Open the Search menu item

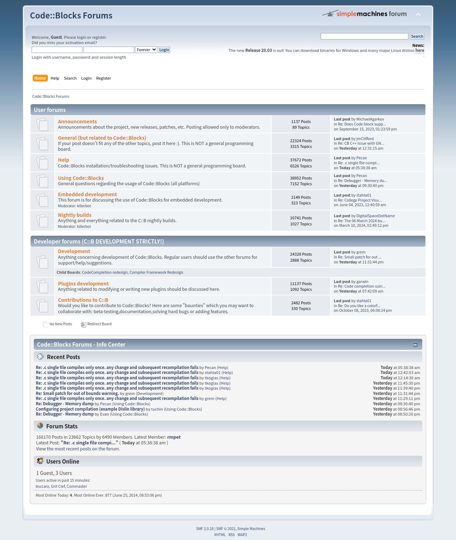70,78
